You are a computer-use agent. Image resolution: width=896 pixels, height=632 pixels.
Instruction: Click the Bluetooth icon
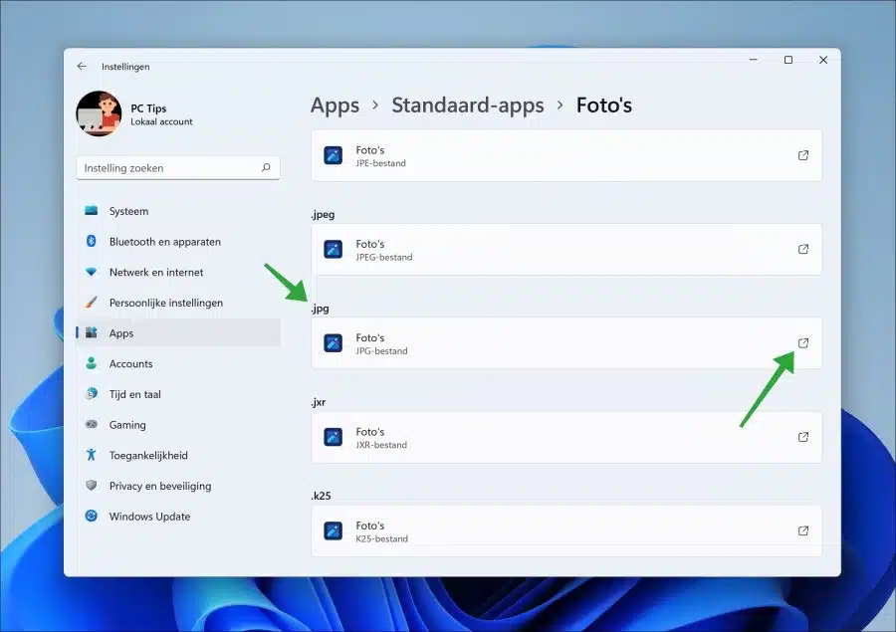(91, 241)
